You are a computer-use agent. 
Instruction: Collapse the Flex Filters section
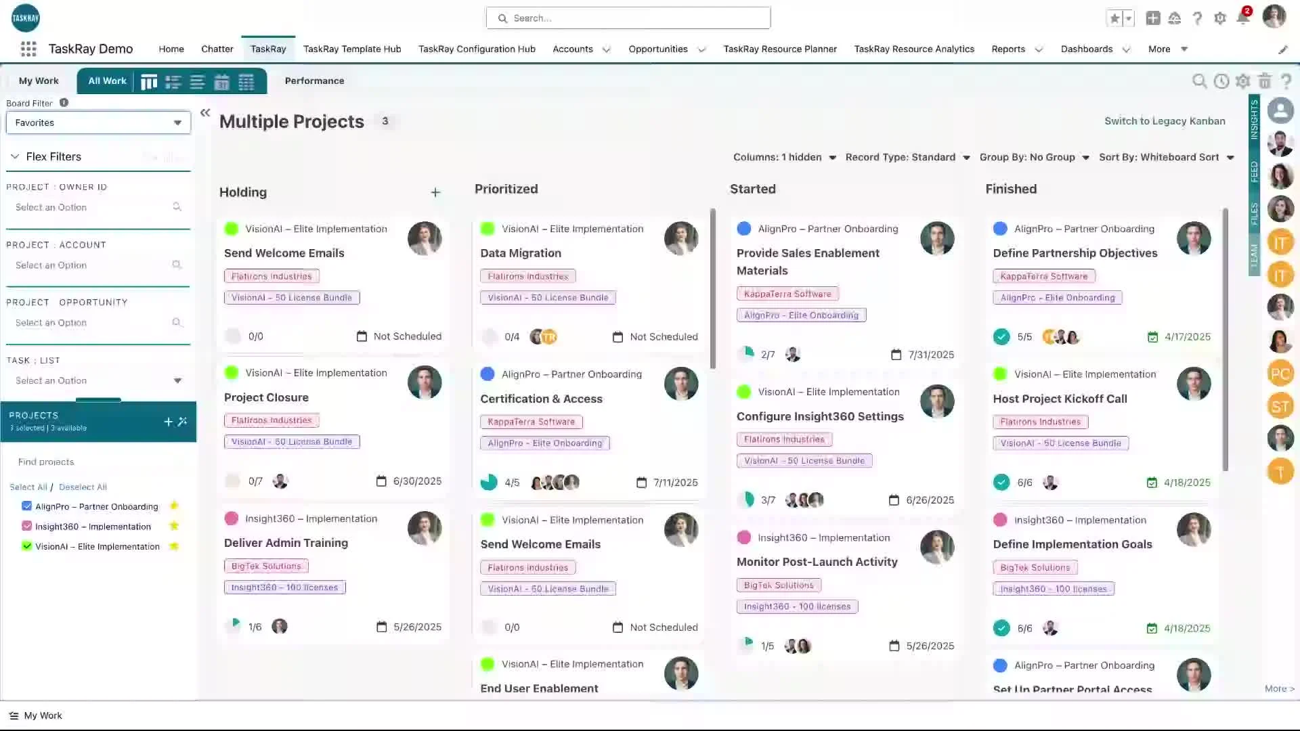click(x=14, y=156)
